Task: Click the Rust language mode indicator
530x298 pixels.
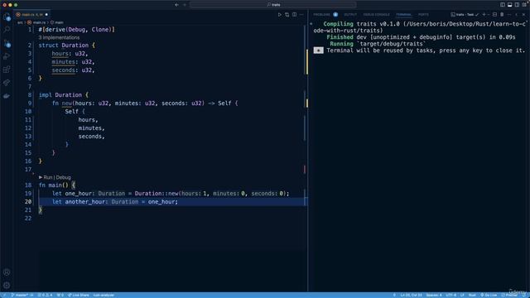Action: pyautogui.click(x=472, y=295)
